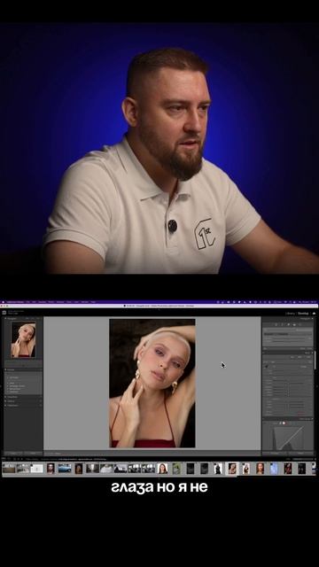Viewport: 319px width, 567px height.
Task: Select woman in black on white thumbnail
Action: pyautogui.click(x=218, y=469)
